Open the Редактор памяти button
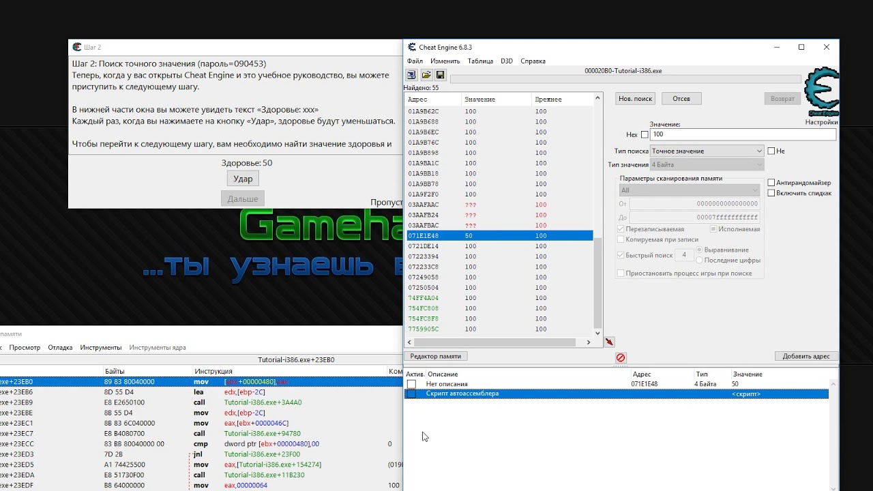The height and width of the screenshot is (491, 873). coord(436,356)
